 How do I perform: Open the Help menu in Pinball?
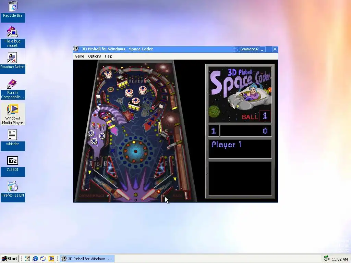[109, 56]
